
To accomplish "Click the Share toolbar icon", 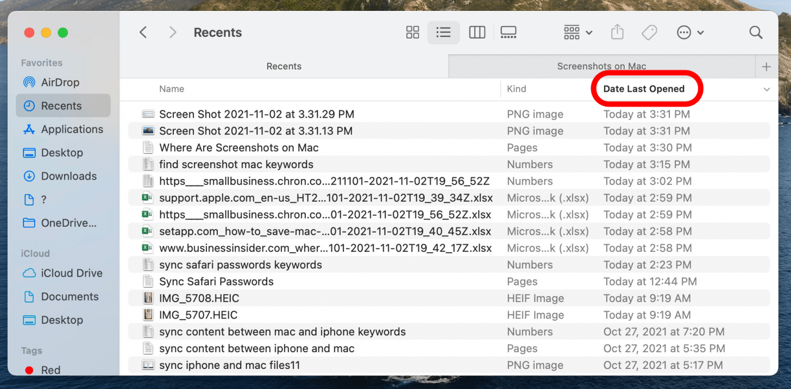I will click(x=617, y=33).
